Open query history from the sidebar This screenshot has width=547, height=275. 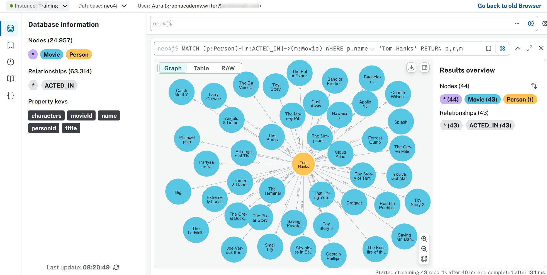[x=10, y=62]
